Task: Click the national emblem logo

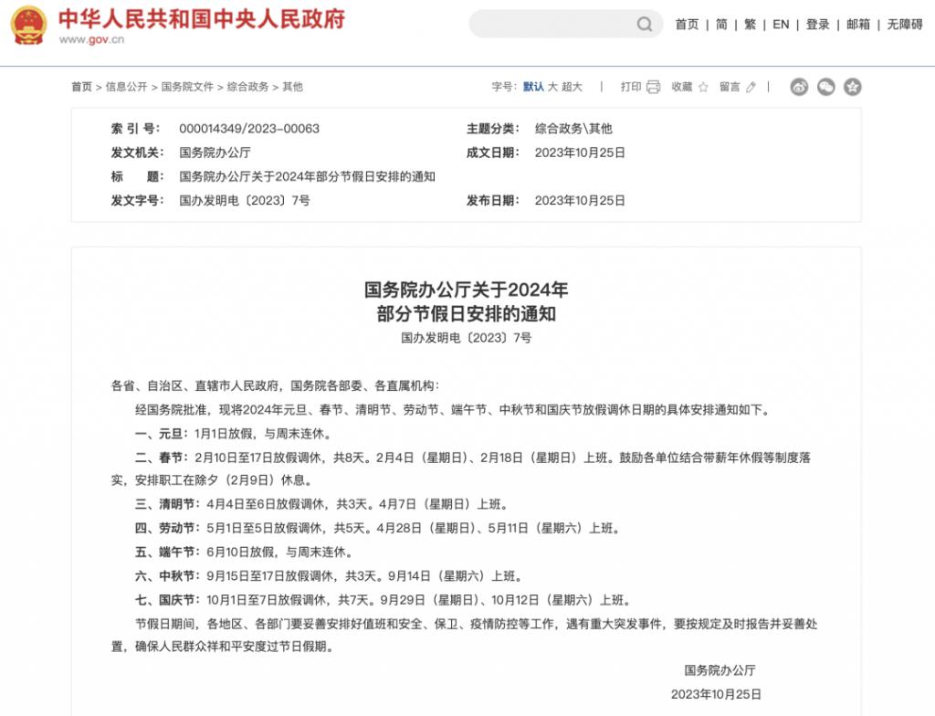Action: (x=28, y=26)
